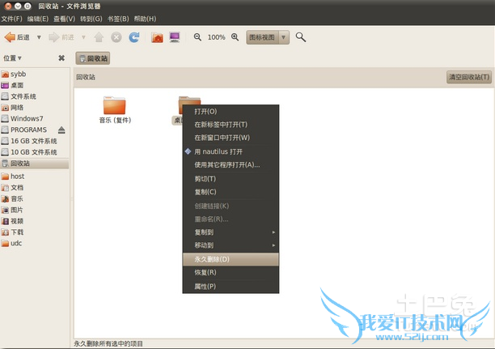
Task: Click the 回收站 path bar button
Action: pyautogui.click(x=93, y=58)
